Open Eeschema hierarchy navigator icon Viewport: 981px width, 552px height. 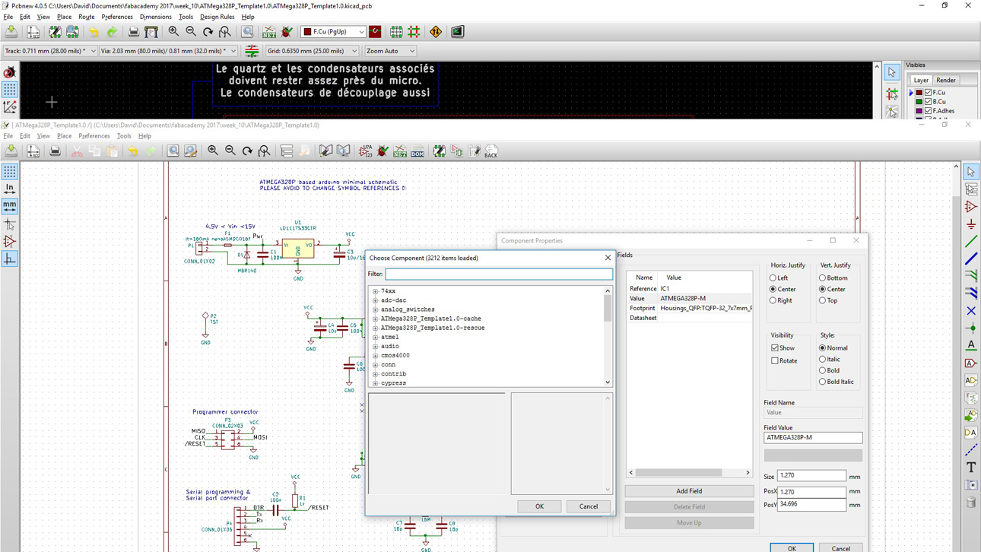pos(287,151)
